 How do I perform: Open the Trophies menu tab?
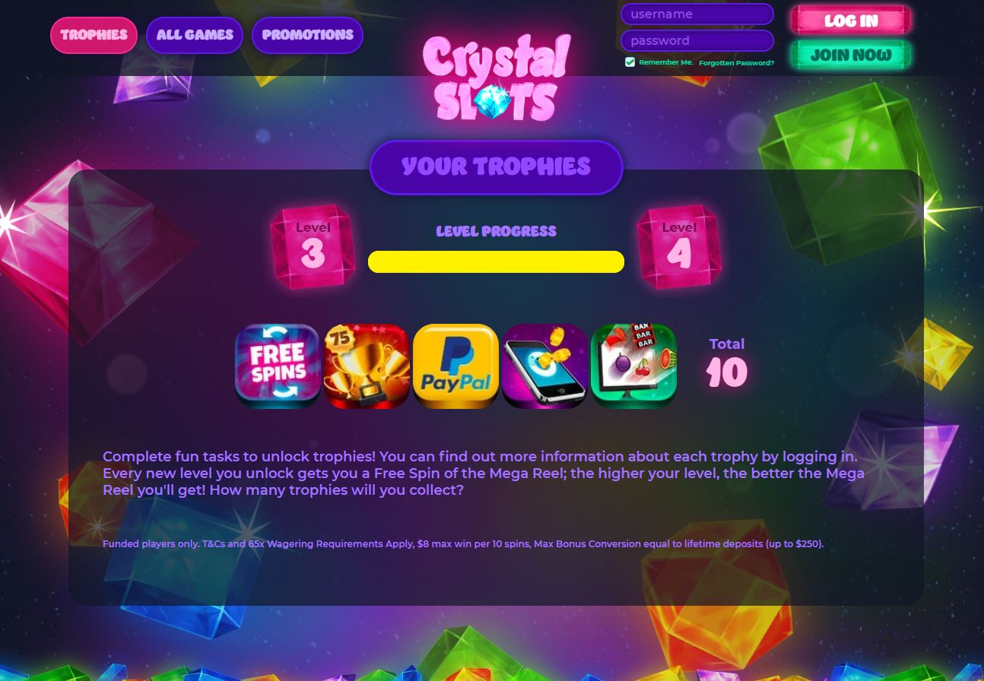click(94, 35)
